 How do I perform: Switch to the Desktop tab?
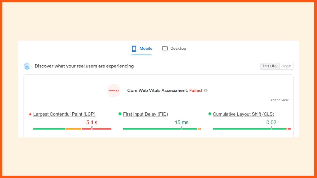178,49
